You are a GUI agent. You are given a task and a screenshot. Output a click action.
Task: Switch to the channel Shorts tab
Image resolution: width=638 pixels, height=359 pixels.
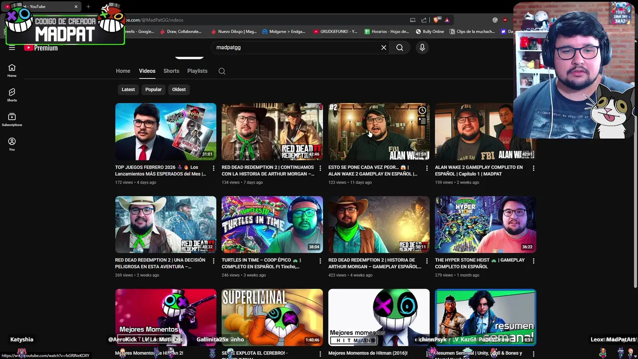point(171,71)
